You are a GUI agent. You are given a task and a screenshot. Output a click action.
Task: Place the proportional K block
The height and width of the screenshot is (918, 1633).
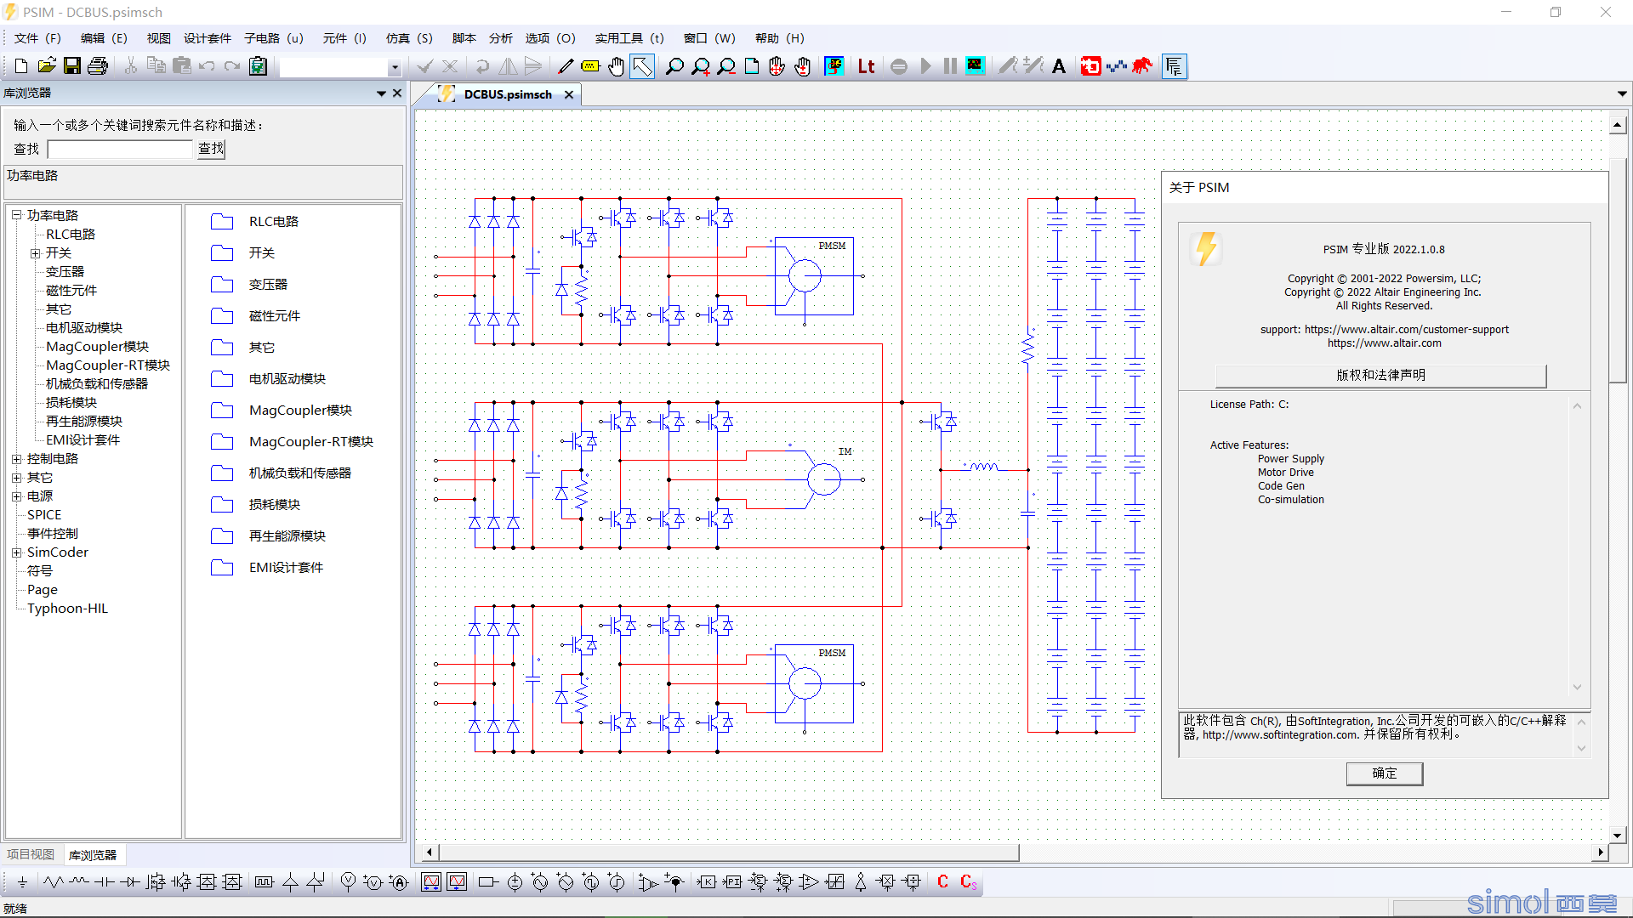point(707,882)
